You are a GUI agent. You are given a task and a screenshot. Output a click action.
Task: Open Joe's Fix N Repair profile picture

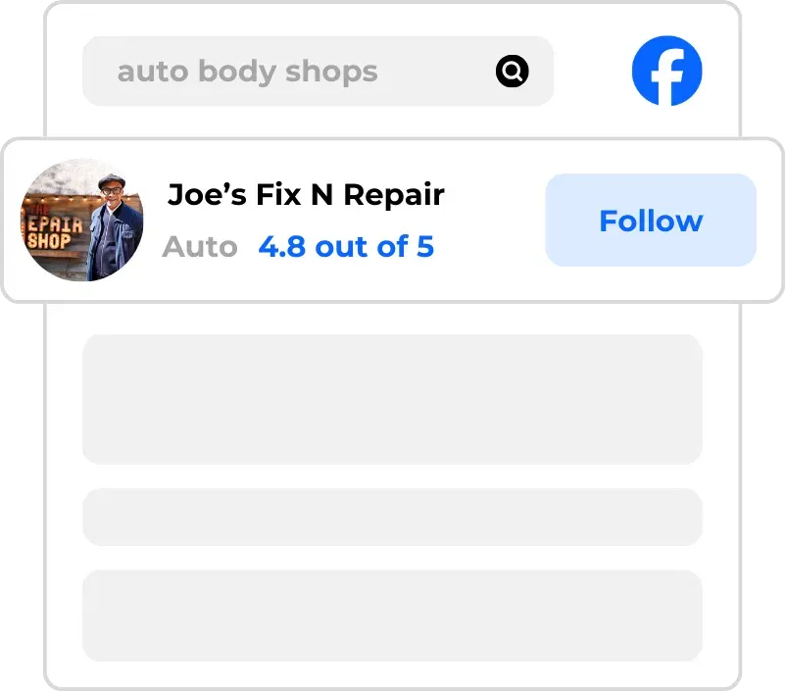82,220
